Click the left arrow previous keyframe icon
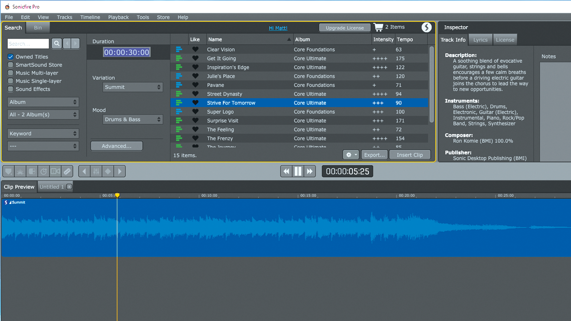This screenshot has width=571, height=321. click(x=84, y=171)
